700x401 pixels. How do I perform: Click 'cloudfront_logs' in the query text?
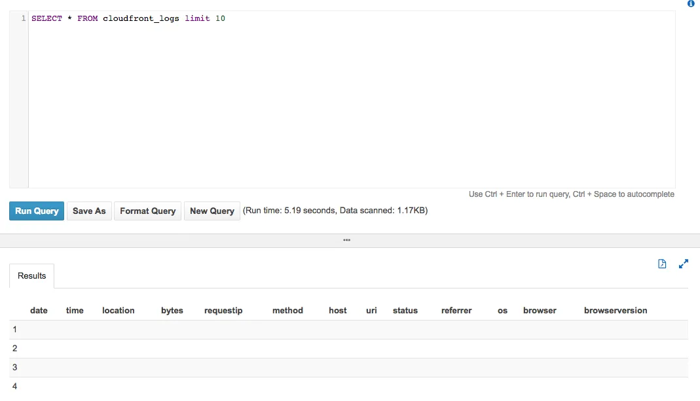(141, 18)
